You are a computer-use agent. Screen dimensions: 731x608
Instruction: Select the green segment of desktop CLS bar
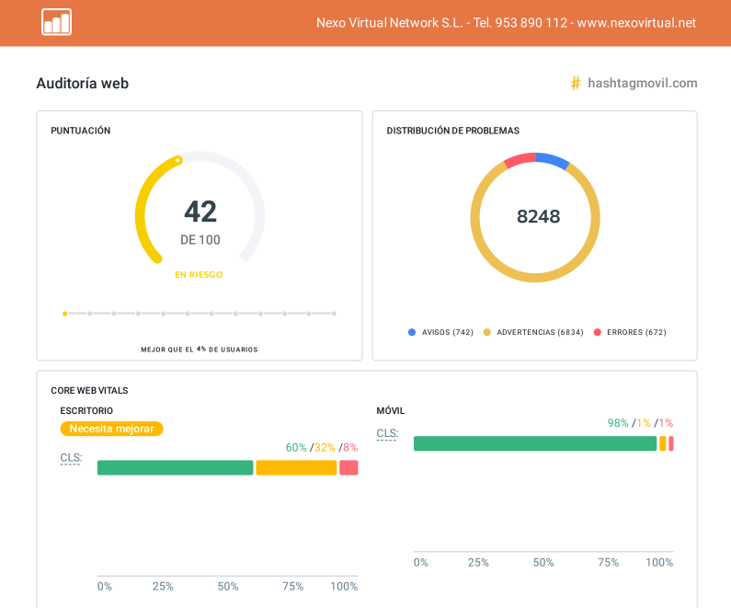175,467
